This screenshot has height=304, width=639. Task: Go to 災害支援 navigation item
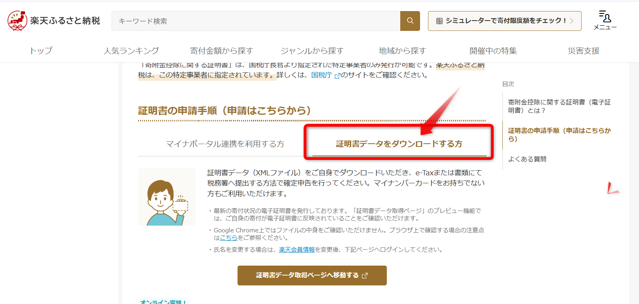(x=583, y=51)
